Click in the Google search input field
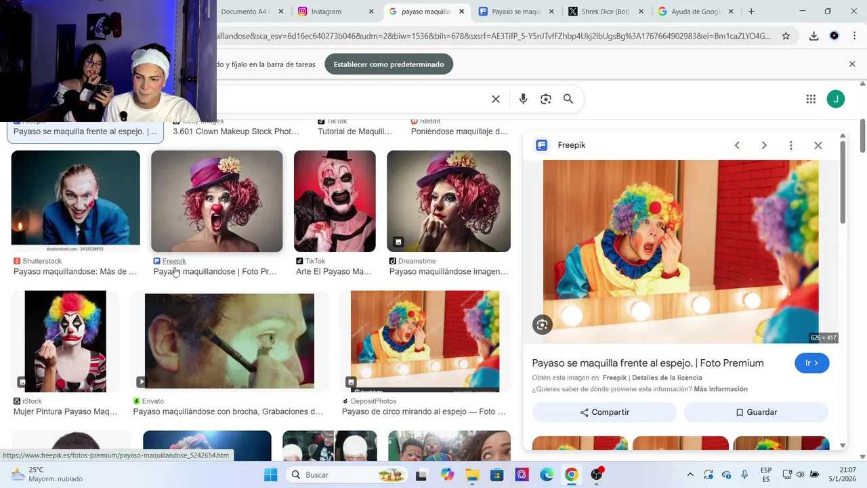867x488 pixels. [352, 99]
